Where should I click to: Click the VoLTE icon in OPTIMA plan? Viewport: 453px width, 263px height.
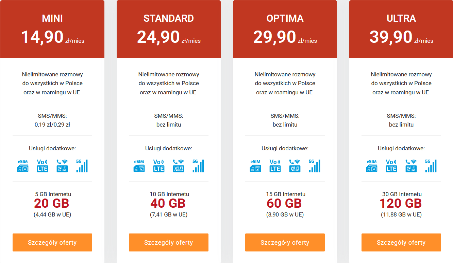(275, 166)
